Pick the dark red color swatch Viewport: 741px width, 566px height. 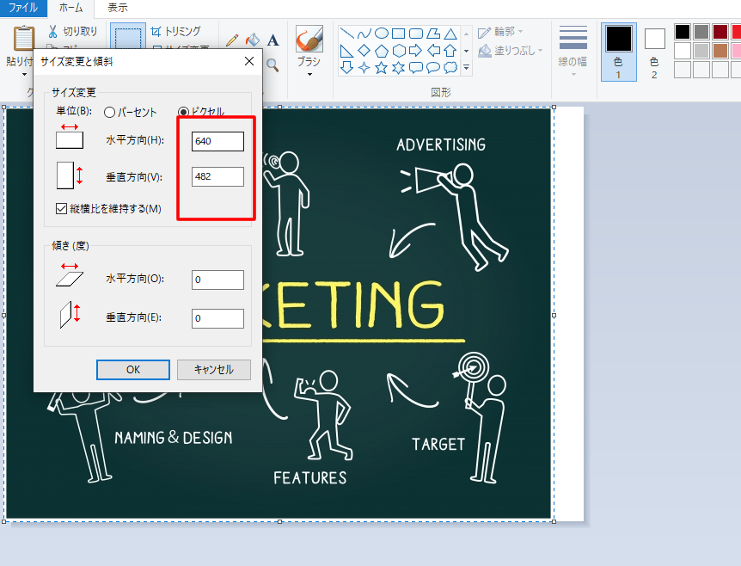(x=720, y=32)
